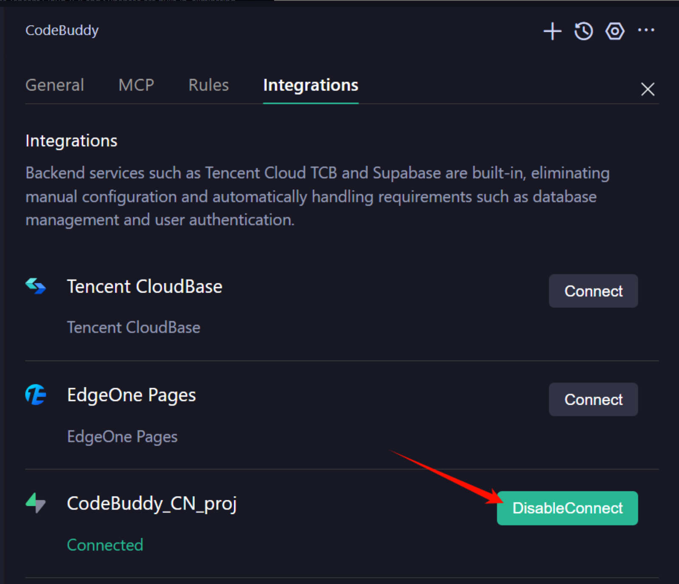
Task: Click the green Connected status text
Action: (105, 545)
